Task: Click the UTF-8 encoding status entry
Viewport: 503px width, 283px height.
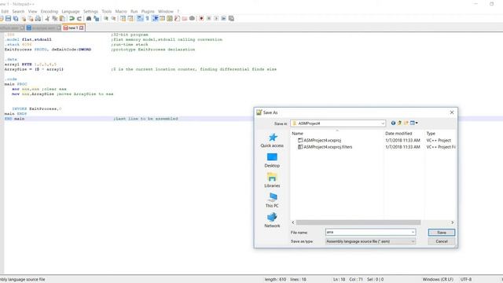Action: tap(466, 280)
